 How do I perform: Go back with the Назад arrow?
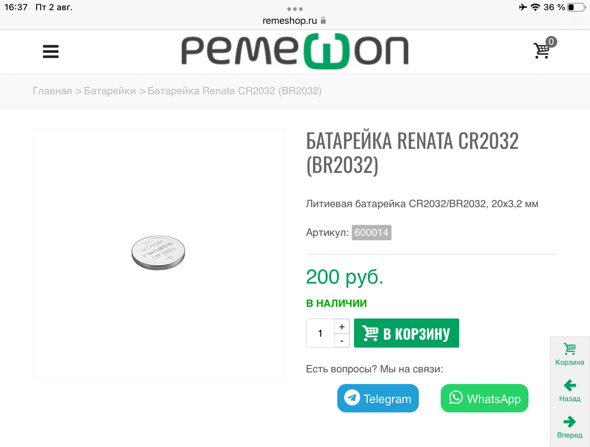coord(570,390)
